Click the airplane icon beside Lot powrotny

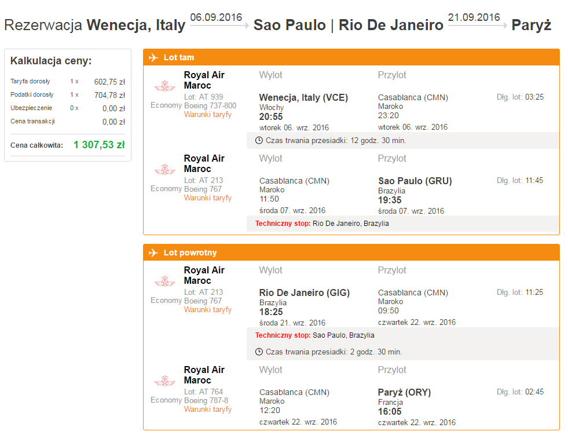click(153, 253)
